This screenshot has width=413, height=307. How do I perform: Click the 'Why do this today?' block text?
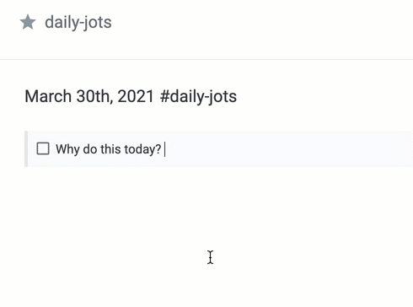point(108,149)
